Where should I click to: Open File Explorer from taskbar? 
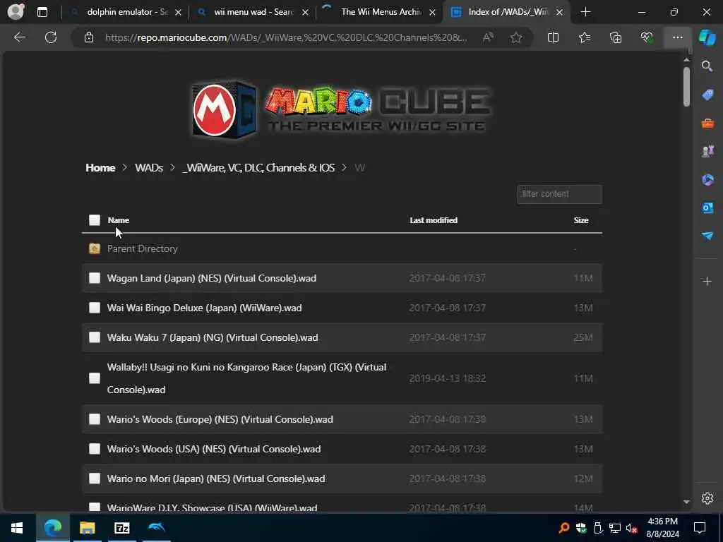(x=87, y=528)
